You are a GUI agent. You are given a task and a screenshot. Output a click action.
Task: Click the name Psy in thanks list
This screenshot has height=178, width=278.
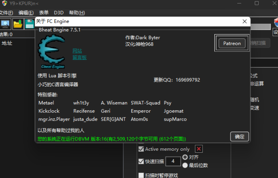[168, 103]
